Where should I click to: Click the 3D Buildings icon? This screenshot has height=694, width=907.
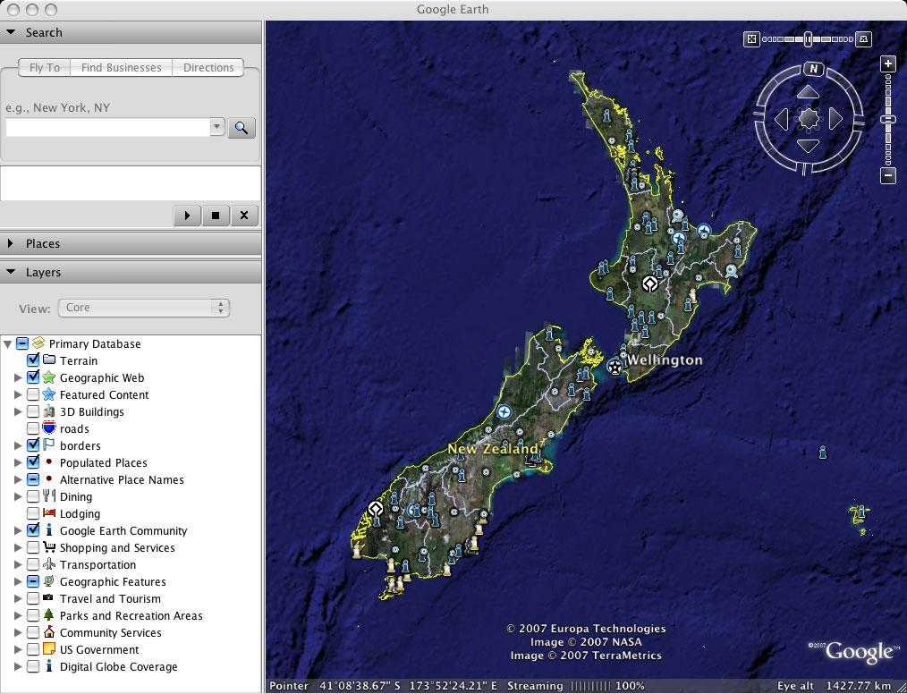pyautogui.click(x=49, y=411)
